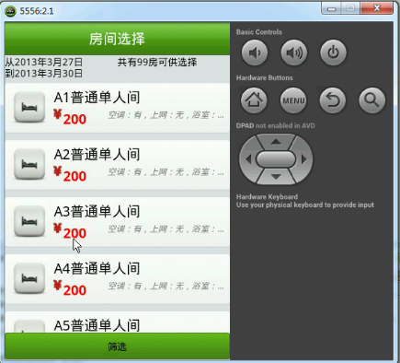Click the DPAD left arrow
Image resolution: width=400 pixels, height=363 pixels.
click(x=248, y=159)
